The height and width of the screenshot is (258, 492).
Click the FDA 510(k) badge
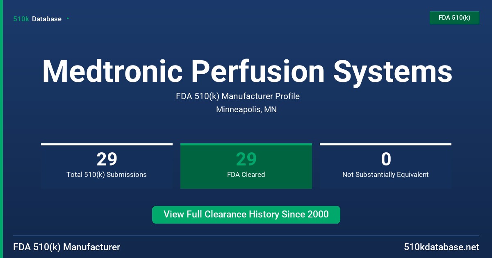pos(454,18)
